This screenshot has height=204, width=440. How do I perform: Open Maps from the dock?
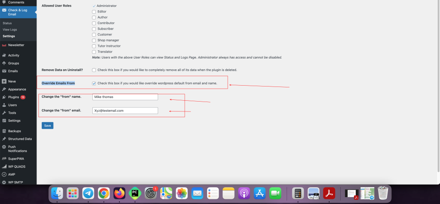pyautogui.click(x=166, y=193)
